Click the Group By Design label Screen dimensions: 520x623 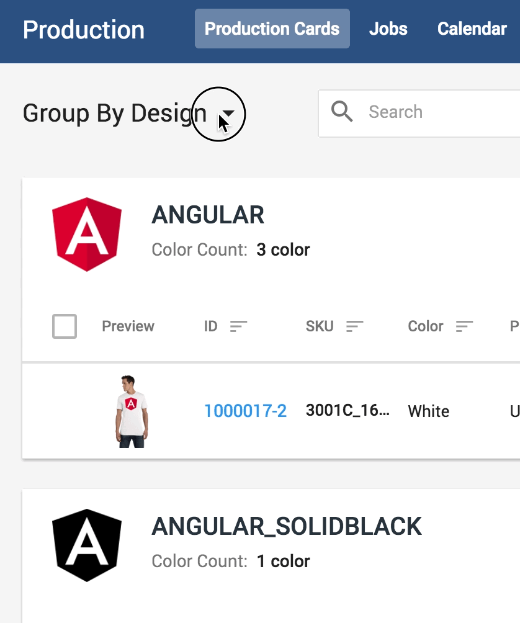click(114, 114)
